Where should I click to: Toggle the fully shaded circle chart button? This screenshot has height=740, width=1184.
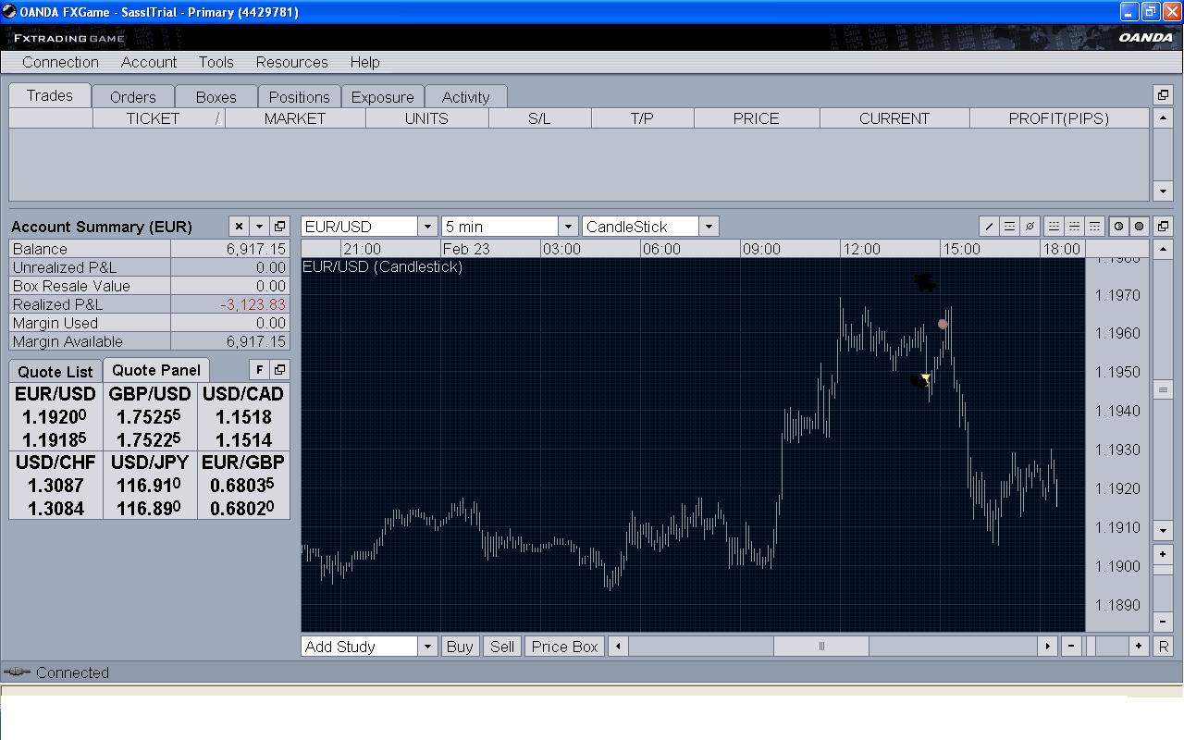point(1140,227)
